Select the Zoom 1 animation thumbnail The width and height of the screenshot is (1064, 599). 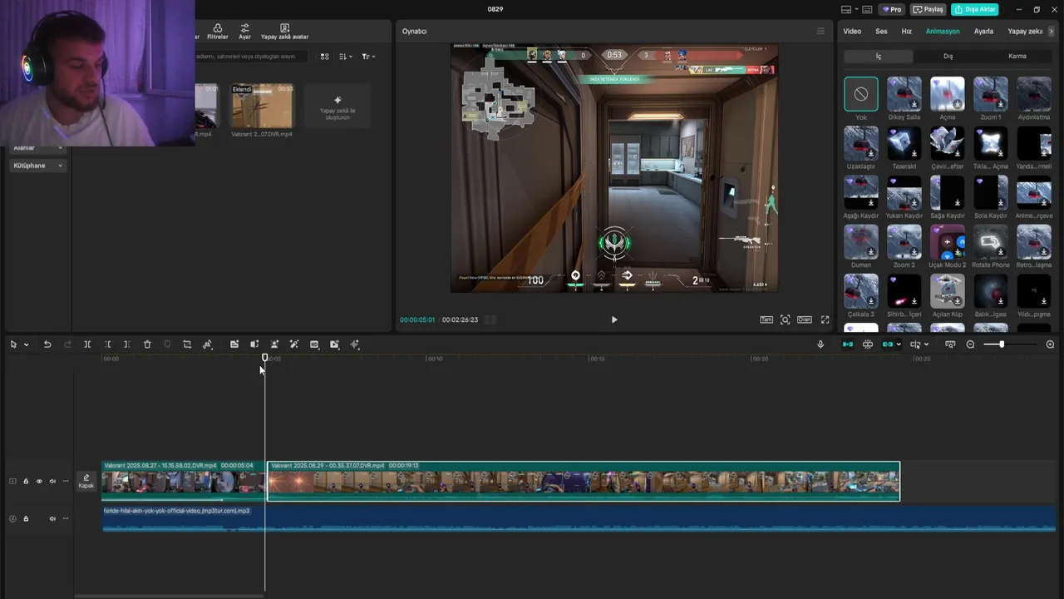[991, 94]
